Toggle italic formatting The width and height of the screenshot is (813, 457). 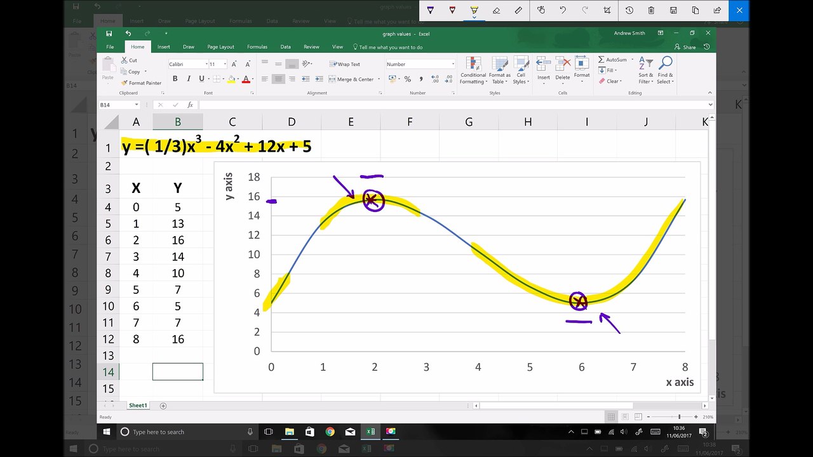point(188,79)
